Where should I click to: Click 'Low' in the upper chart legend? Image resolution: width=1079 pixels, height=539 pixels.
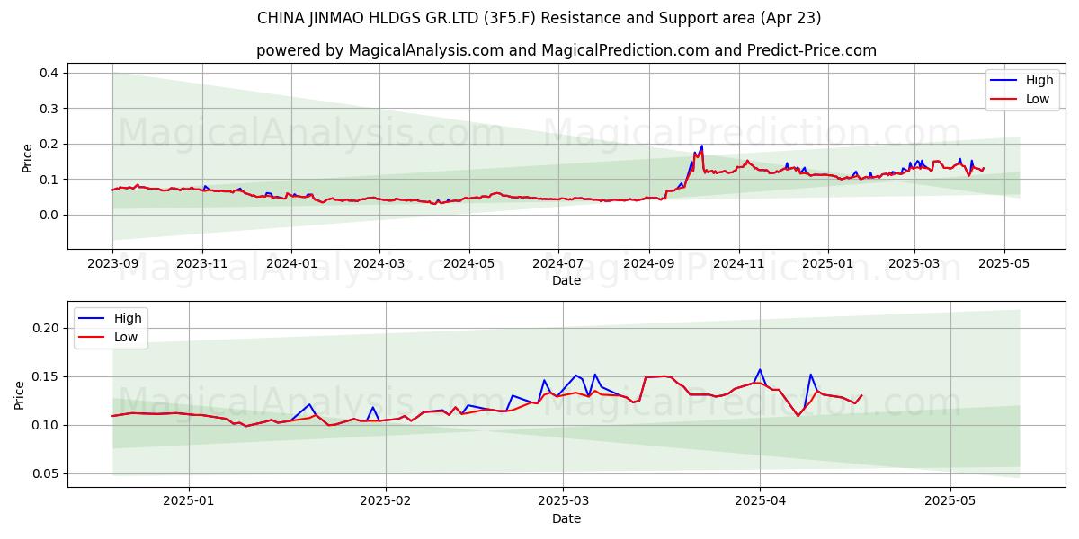click(x=1038, y=99)
